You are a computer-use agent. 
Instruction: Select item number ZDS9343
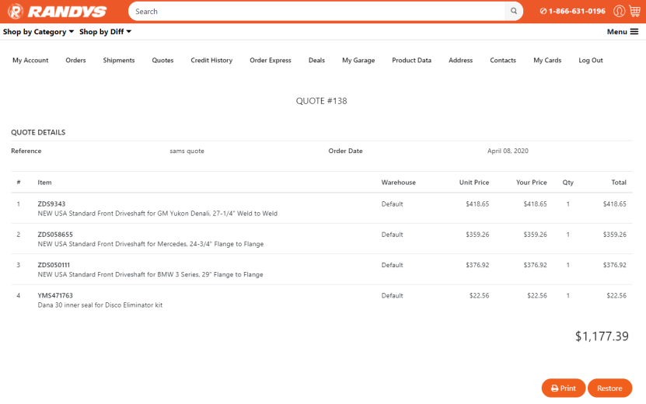51,204
